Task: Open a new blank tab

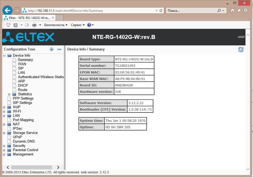Action: pyautogui.click(x=60, y=17)
